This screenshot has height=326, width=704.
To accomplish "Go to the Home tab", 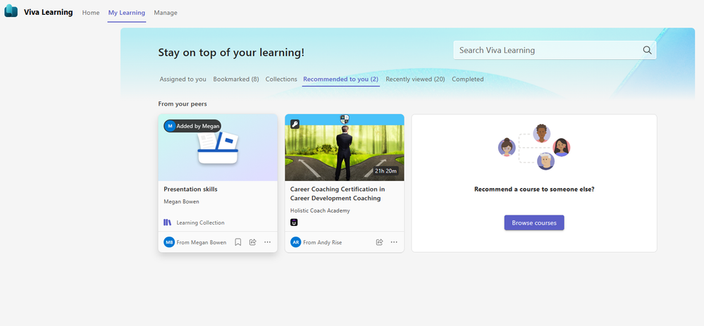I will point(91,13).
